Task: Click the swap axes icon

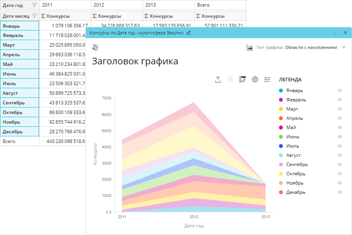Action: point(242,79)
